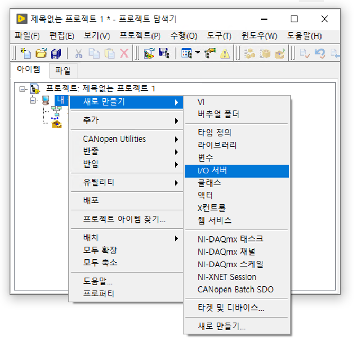
Task: Click the Cut scissors icon
Action: [78, 53]
